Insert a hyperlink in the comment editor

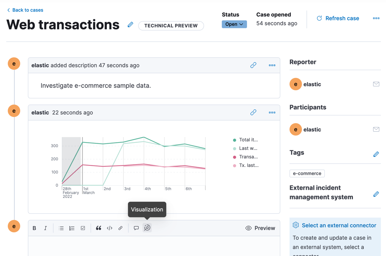[120, 228]
